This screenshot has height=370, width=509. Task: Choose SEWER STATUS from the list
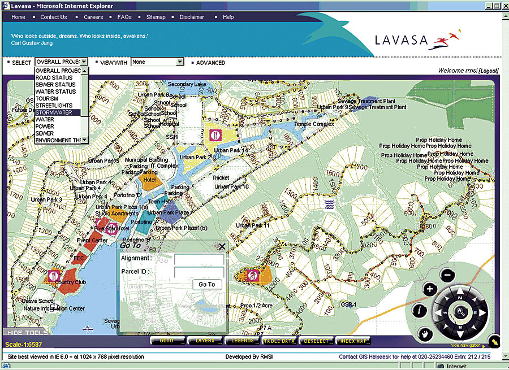coord(58,85)
